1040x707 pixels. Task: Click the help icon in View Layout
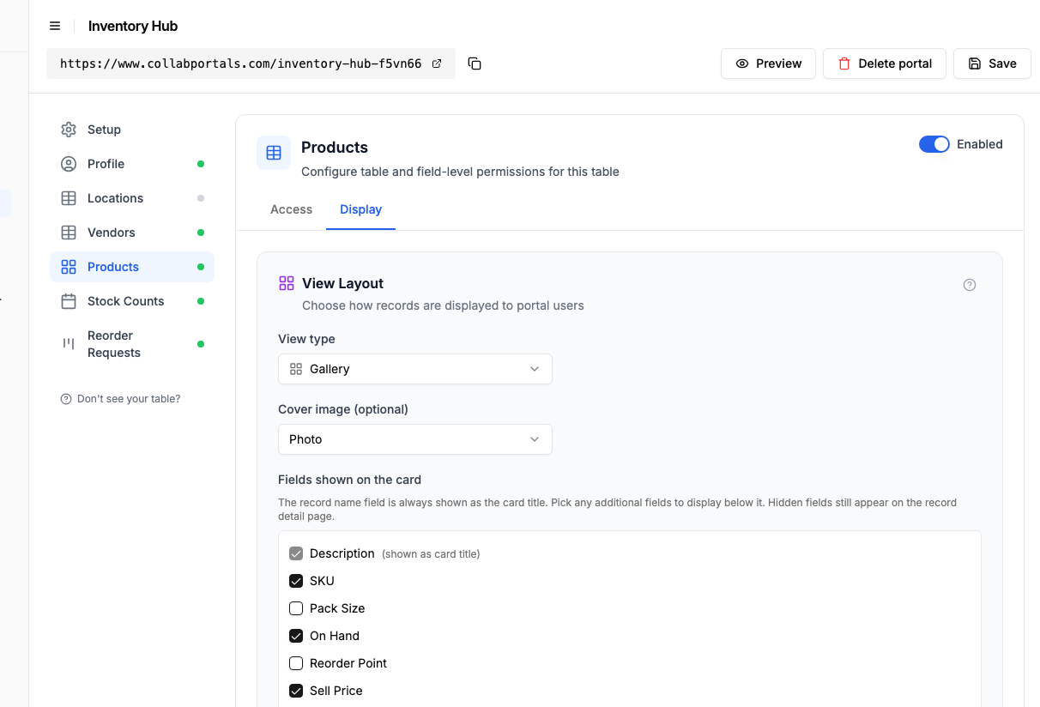pos(970,285)
